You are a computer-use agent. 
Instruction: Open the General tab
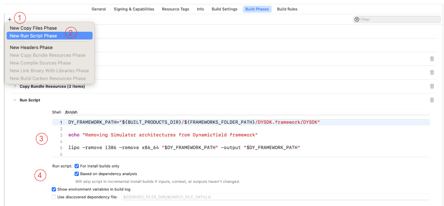(x=99, y=9)
